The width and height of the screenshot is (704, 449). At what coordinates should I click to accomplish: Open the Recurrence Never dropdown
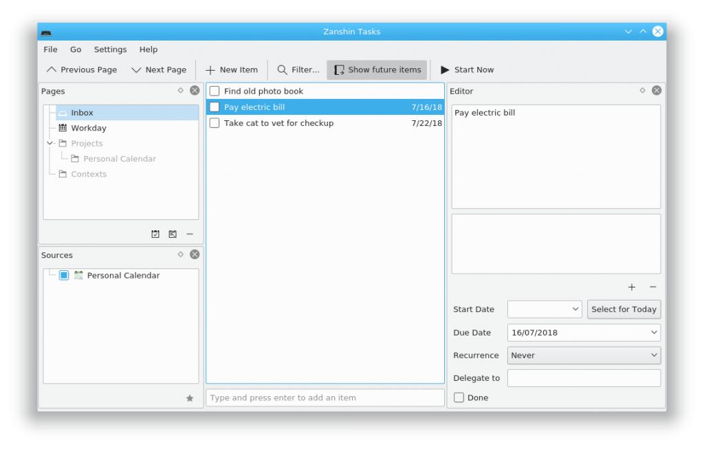tap(584, 355)
